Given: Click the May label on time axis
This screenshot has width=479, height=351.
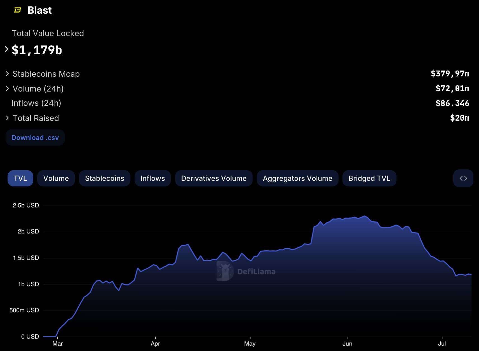Looking at the screenshot, I should tap(250, 344).
